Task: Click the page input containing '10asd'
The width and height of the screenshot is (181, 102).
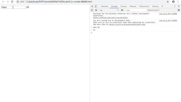Action: tap(13, 7)
